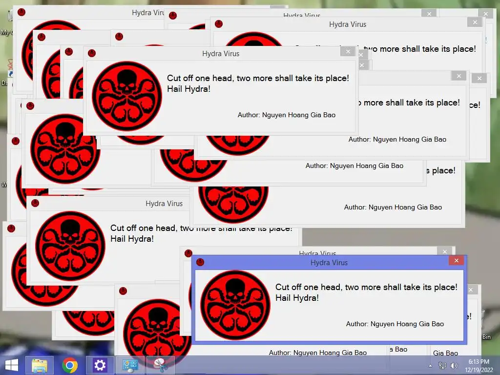Open the Windows Start button
Viewport: 500px width, 375px height.
point(12,365)
